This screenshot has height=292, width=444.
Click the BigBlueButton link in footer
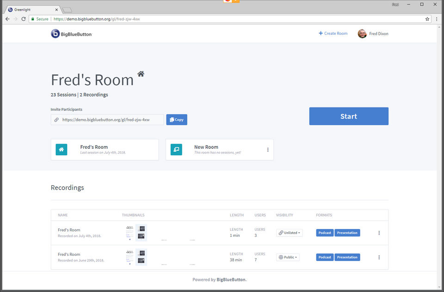(x=231, y=280)
